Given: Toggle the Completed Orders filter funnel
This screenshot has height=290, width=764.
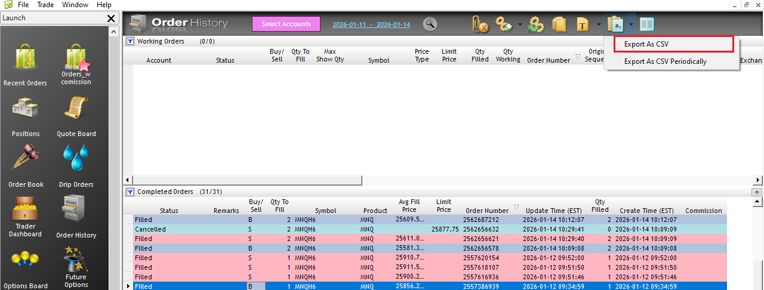Looking at the screenshot, I should click(x=130, y=192).
